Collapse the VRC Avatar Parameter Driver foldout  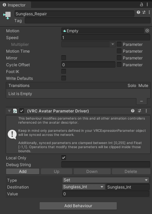coord(9,111)
